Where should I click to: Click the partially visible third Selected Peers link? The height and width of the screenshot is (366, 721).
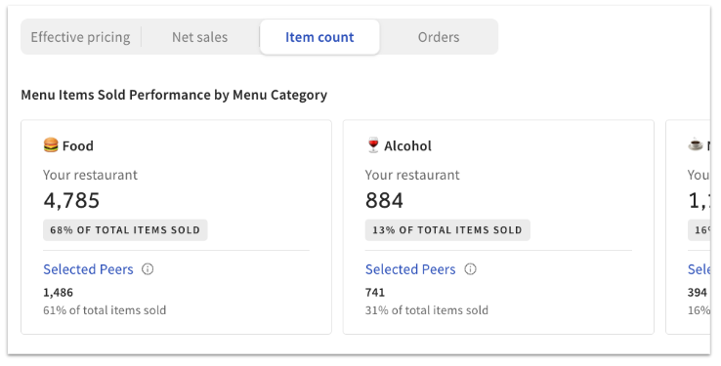click(699, 269)
